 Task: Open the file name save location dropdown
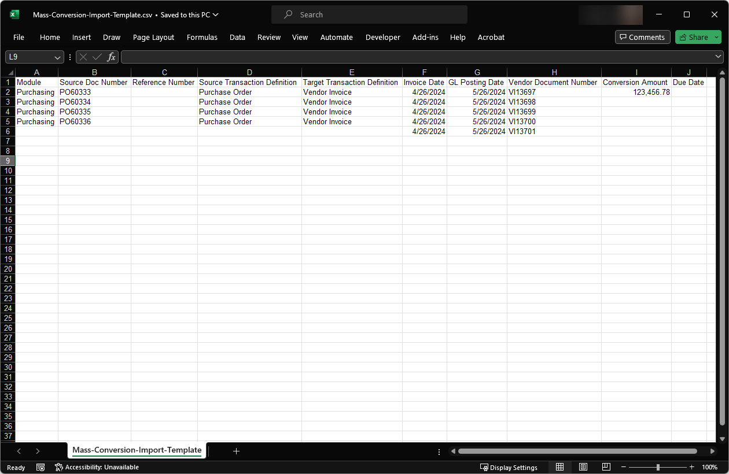215,15
